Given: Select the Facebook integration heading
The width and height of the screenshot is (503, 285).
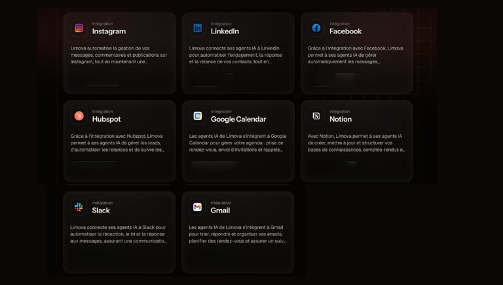Looking at the screenshot, I should point(345,31).
